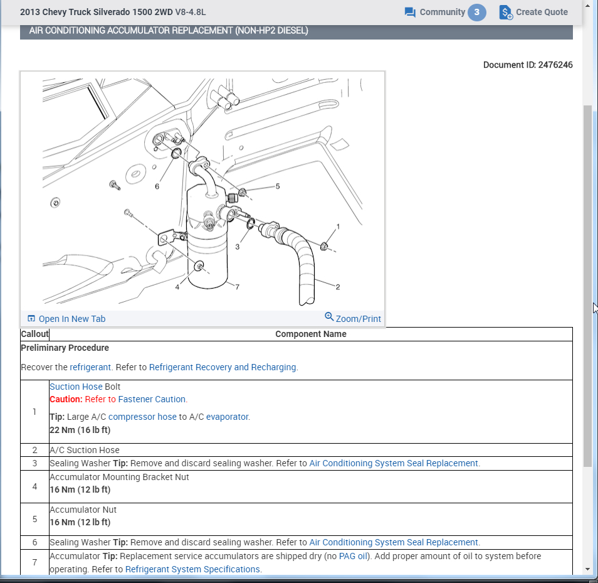Click the Create Quote dollar icon
This screenshot has height=583, width=598.
pyautogui.click(x=506, y=12)
